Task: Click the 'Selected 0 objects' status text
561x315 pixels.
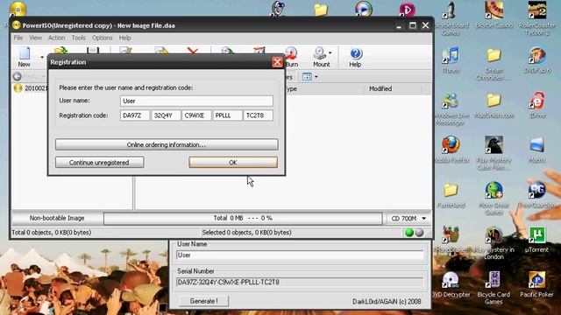Action: coord(246,233)
